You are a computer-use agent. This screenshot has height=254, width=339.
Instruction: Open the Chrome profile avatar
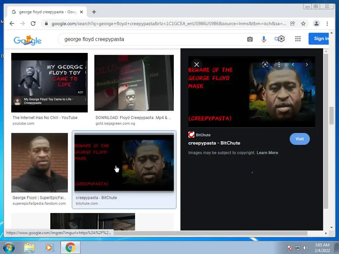click(x=316, y=23)
